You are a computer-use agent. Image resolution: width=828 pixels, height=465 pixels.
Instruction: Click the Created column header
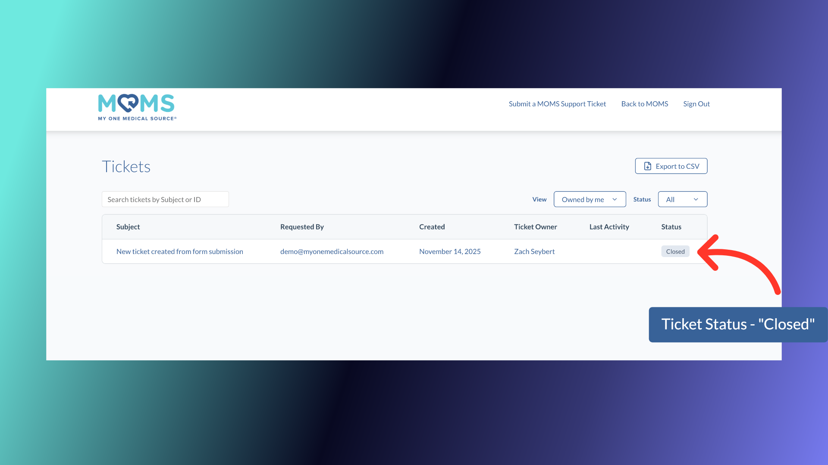tap(432, 227)
